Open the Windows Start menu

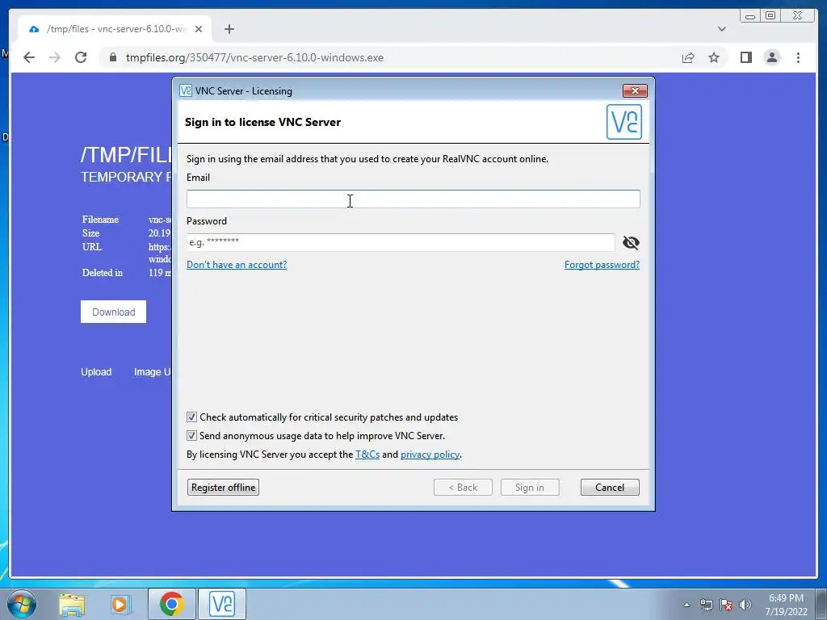(22, 604)
